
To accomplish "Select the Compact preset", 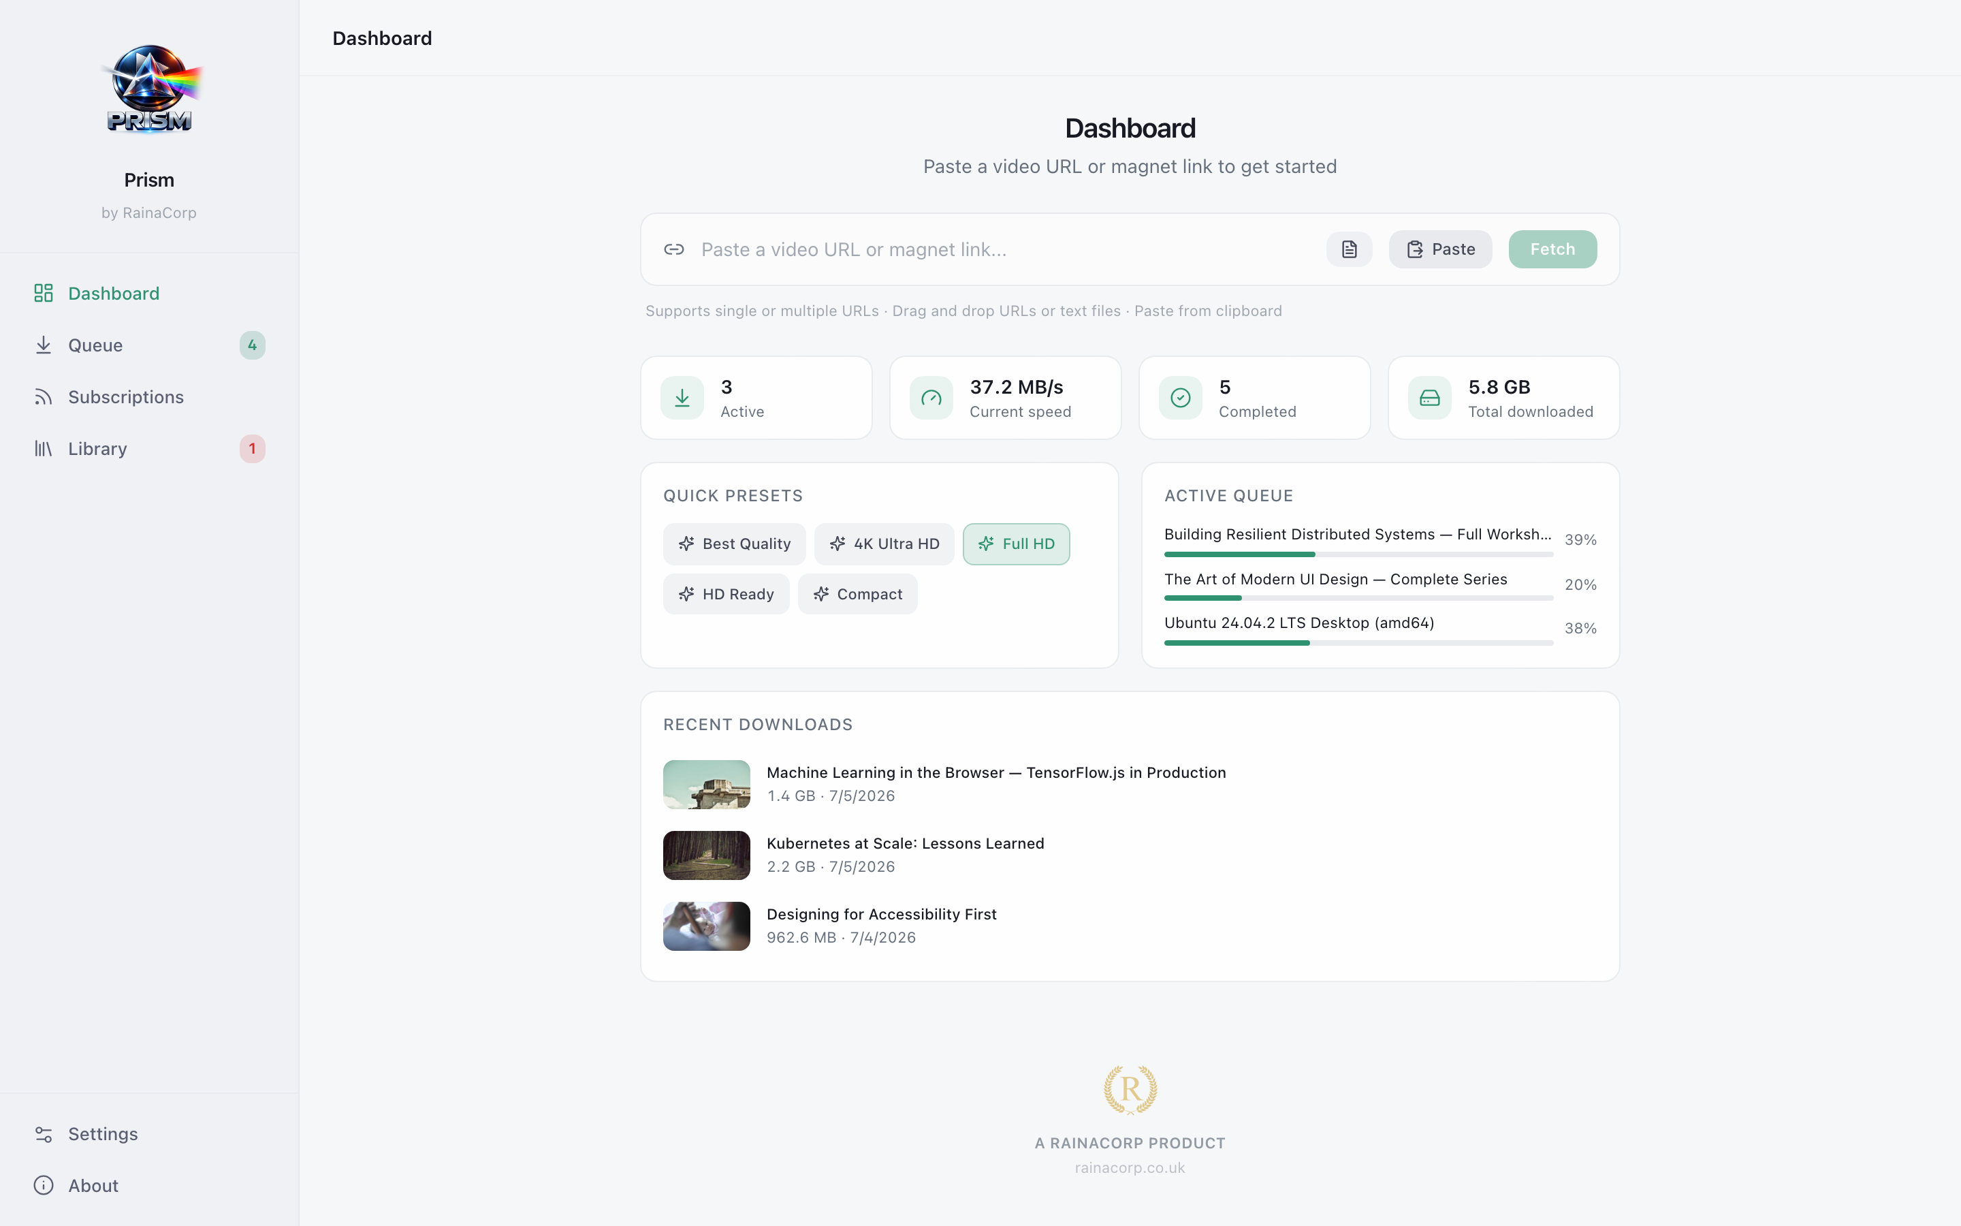I will (x=857, y=593).
